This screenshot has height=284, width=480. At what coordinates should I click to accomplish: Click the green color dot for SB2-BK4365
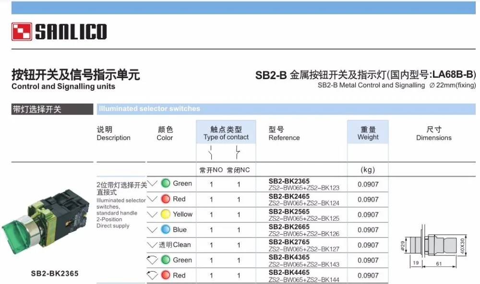click(165, 260)
